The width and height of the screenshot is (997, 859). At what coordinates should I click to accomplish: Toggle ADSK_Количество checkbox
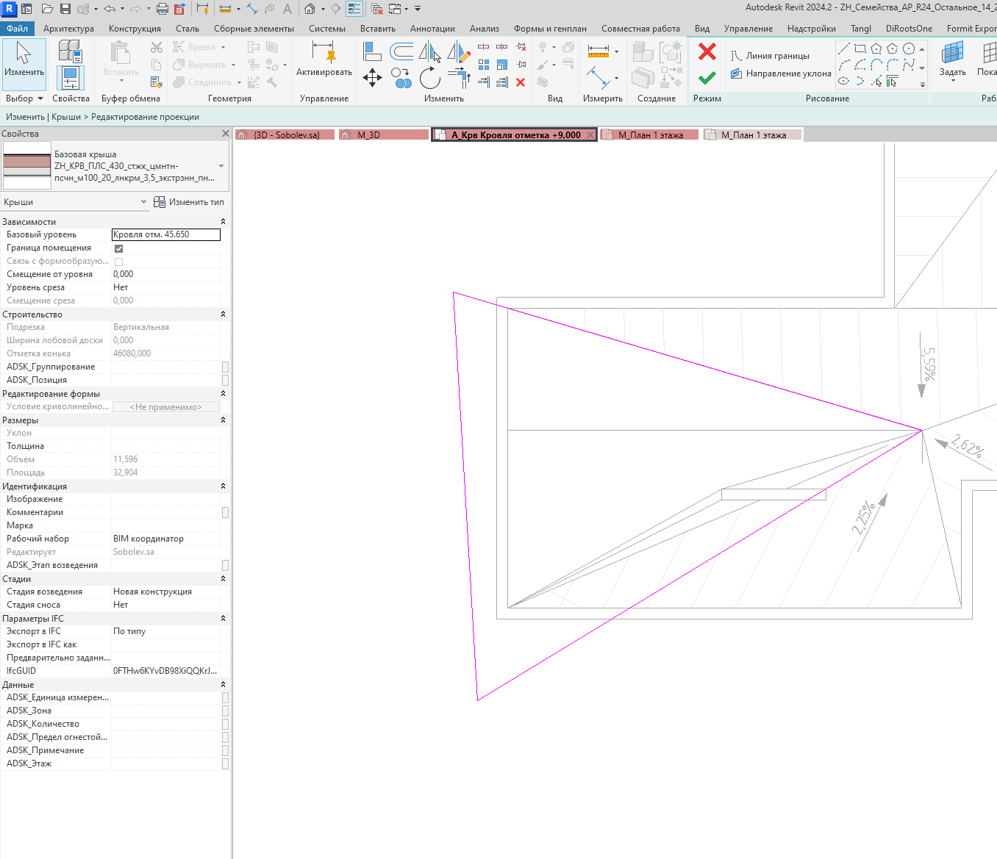coord(225,724)
